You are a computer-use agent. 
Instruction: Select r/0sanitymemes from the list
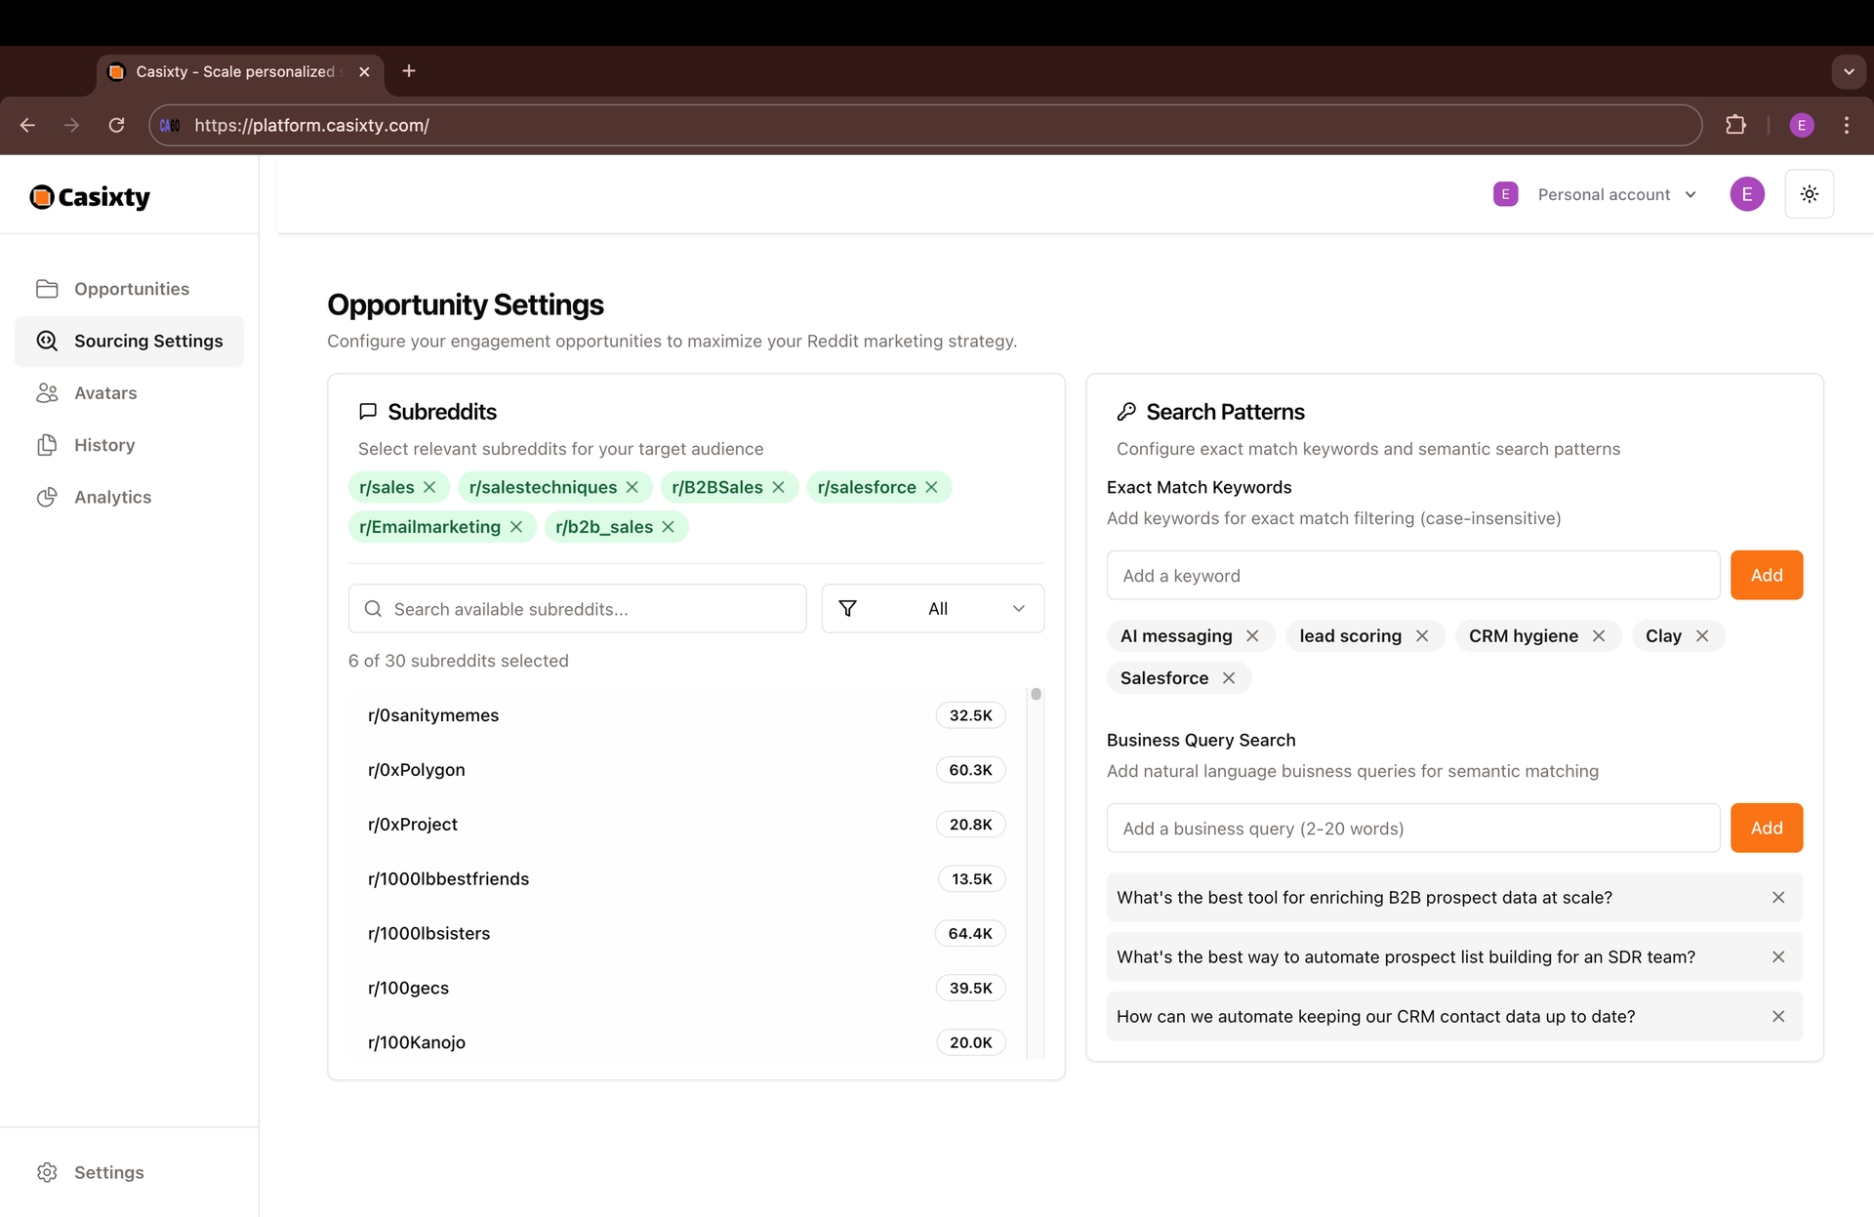686,715
